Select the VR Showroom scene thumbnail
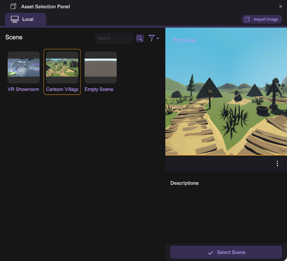Screen dimensions: 287x261 24,68
